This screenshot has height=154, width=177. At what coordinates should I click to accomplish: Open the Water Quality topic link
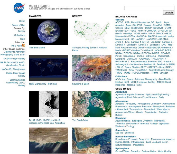164,151
